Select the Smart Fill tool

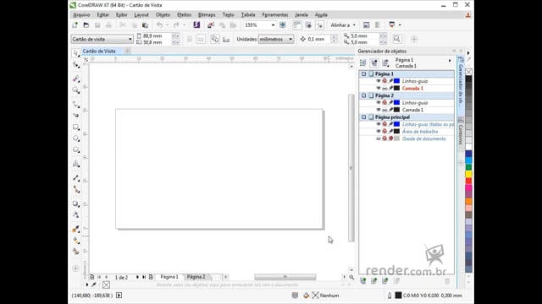76,252
